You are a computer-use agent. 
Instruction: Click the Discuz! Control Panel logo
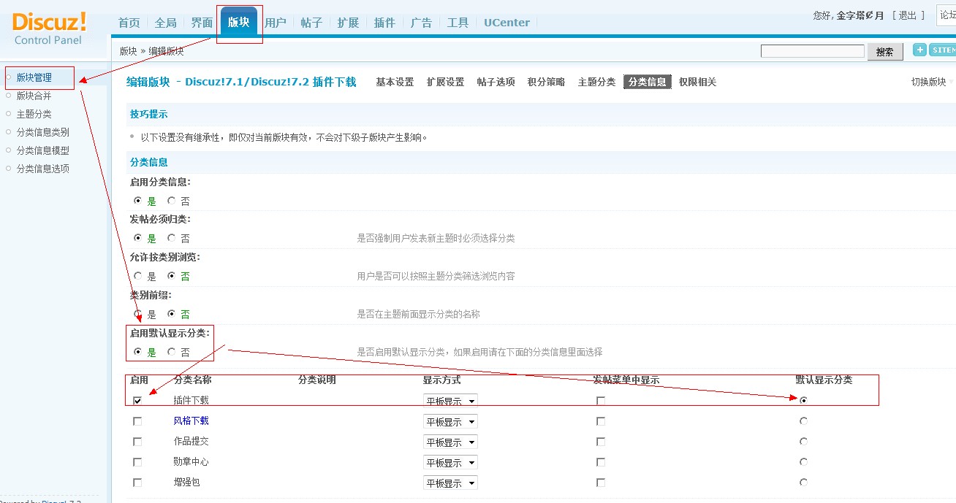point(49,28)
